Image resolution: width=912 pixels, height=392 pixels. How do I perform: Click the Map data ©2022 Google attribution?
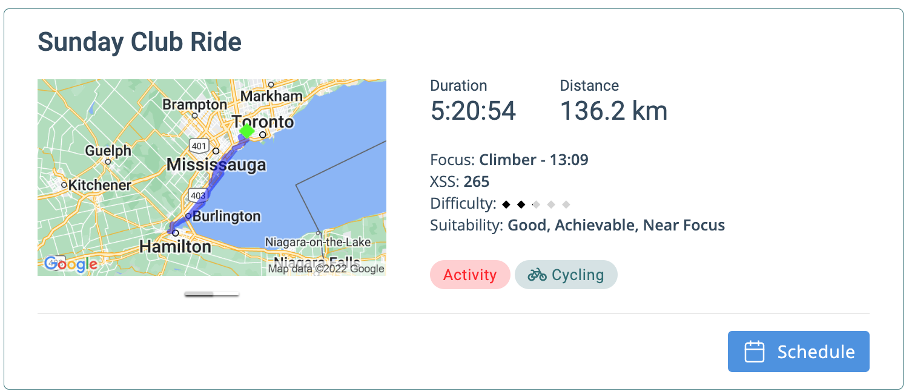pyautogui.click(x=326, y=269)
